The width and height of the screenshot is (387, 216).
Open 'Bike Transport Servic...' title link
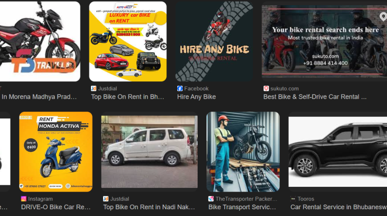point(242,207)
